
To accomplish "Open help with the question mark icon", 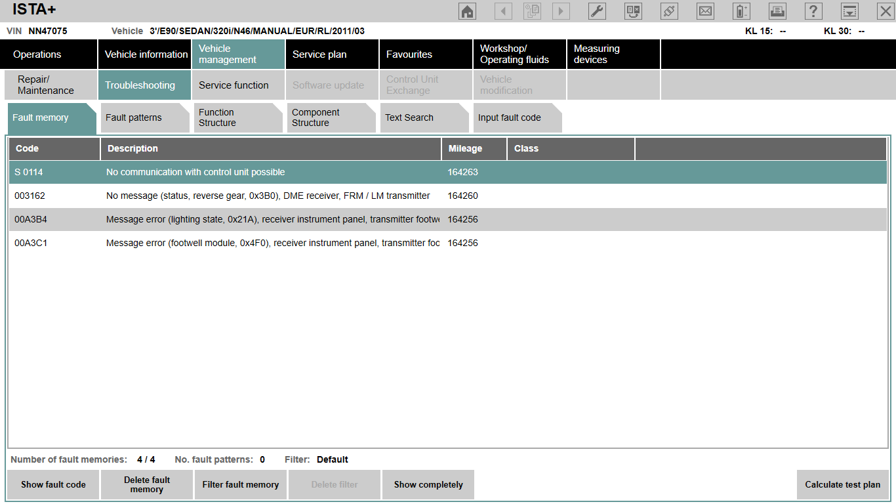I will [x=813, y=11].
